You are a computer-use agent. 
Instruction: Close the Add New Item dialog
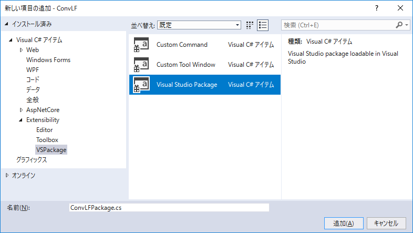tap(400, 8)
